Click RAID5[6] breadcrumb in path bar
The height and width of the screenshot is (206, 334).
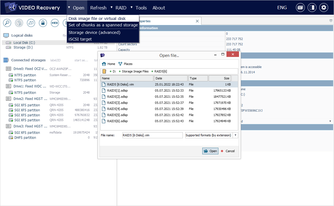coord(161,71)
